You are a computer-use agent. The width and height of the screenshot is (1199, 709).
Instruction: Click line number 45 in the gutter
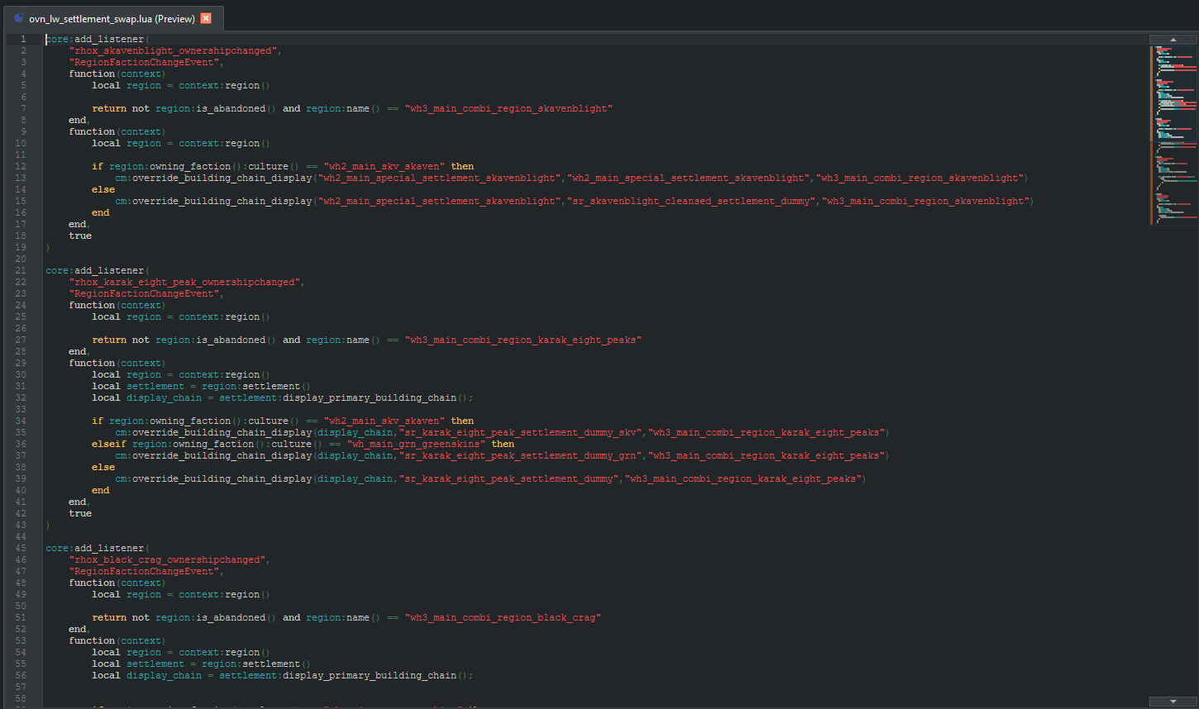pyautogui.click(x=21, y=548)
